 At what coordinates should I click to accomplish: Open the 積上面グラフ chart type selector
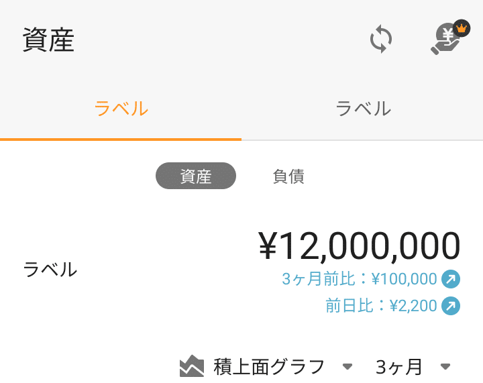click(x=269, y=367)
